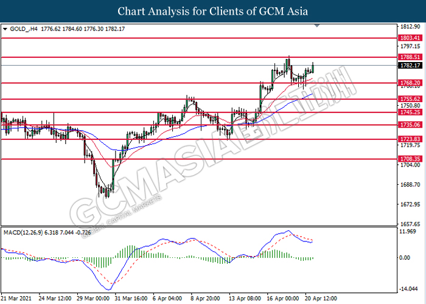
Task: Open the GOLD_,H4 symbol dropdown arrow
Action: pos(5,29)
